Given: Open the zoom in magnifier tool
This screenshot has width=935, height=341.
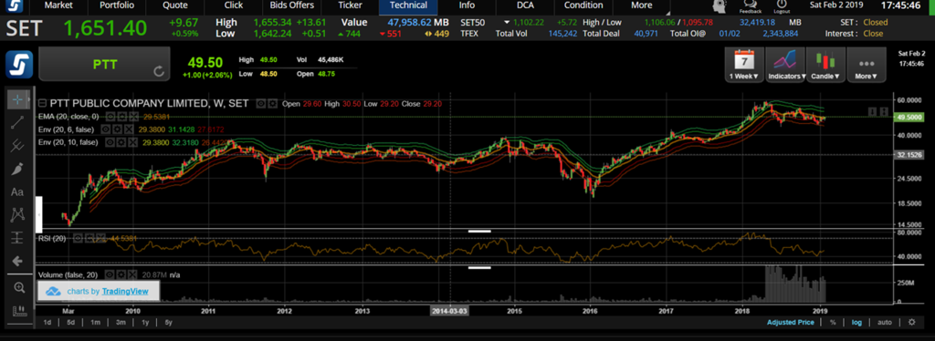Looking at the screenshot, I should [19, 288].
